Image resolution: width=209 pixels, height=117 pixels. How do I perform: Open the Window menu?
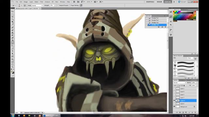pyautogui.click(x=62, y=2)
